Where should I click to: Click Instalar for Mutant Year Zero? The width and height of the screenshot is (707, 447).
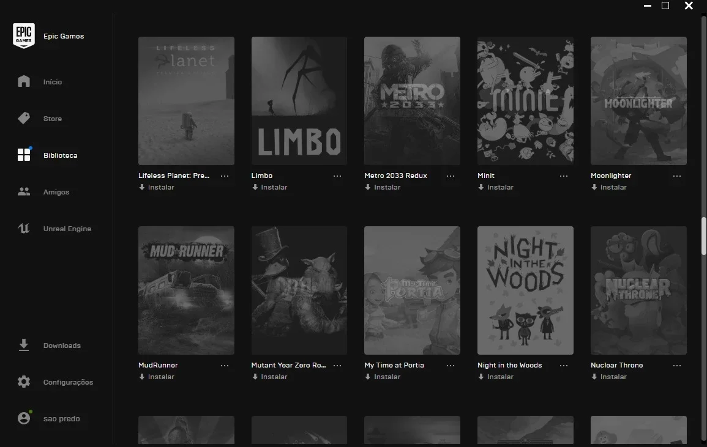pyautogui.click(x=274, y=377)
